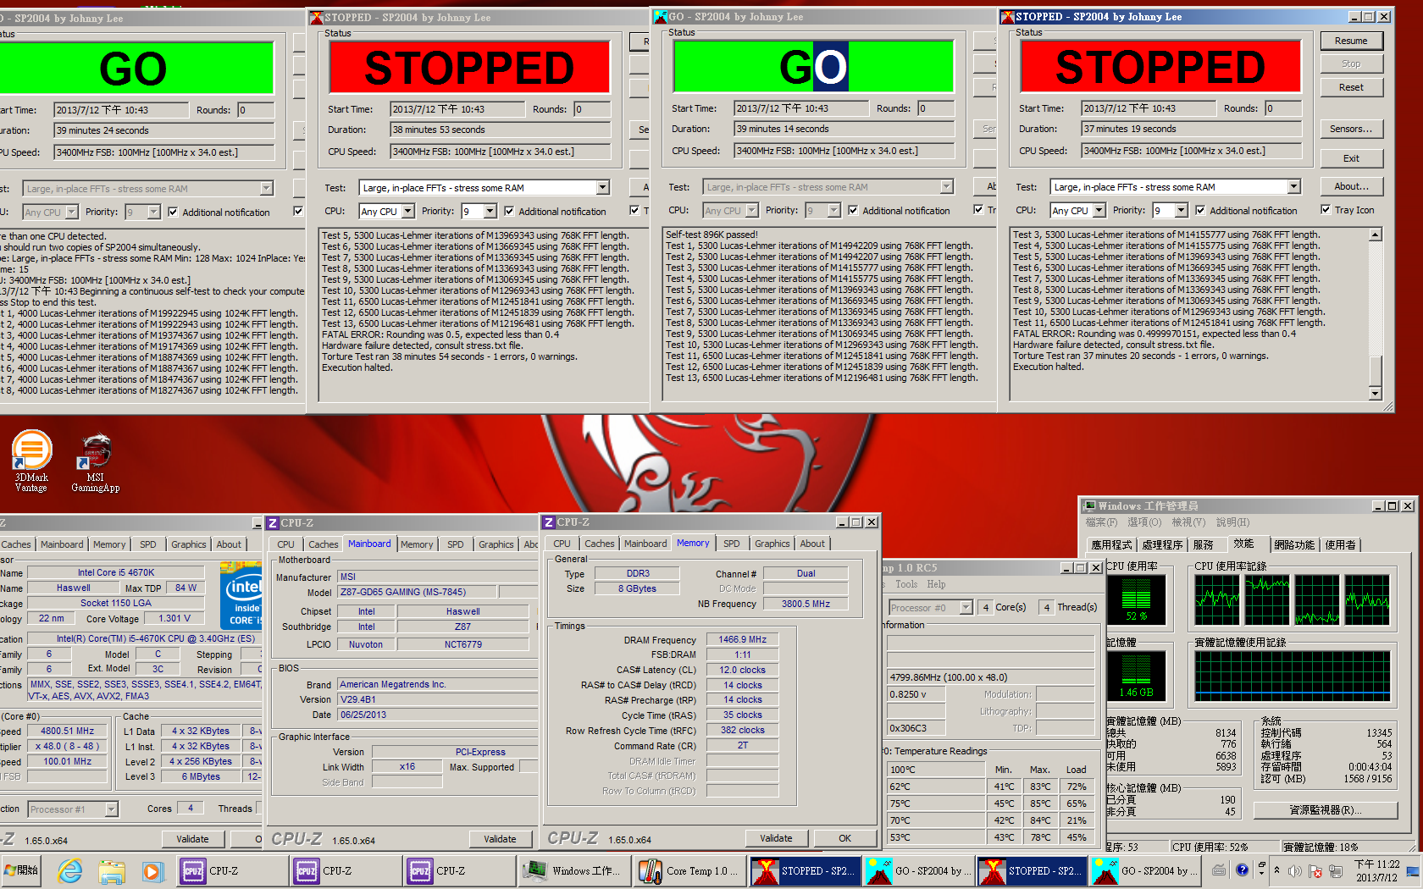
Task: Open the speaker volume tray icon
Action: click(x=1295, y=870)
